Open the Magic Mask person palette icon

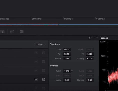[3, 32]
